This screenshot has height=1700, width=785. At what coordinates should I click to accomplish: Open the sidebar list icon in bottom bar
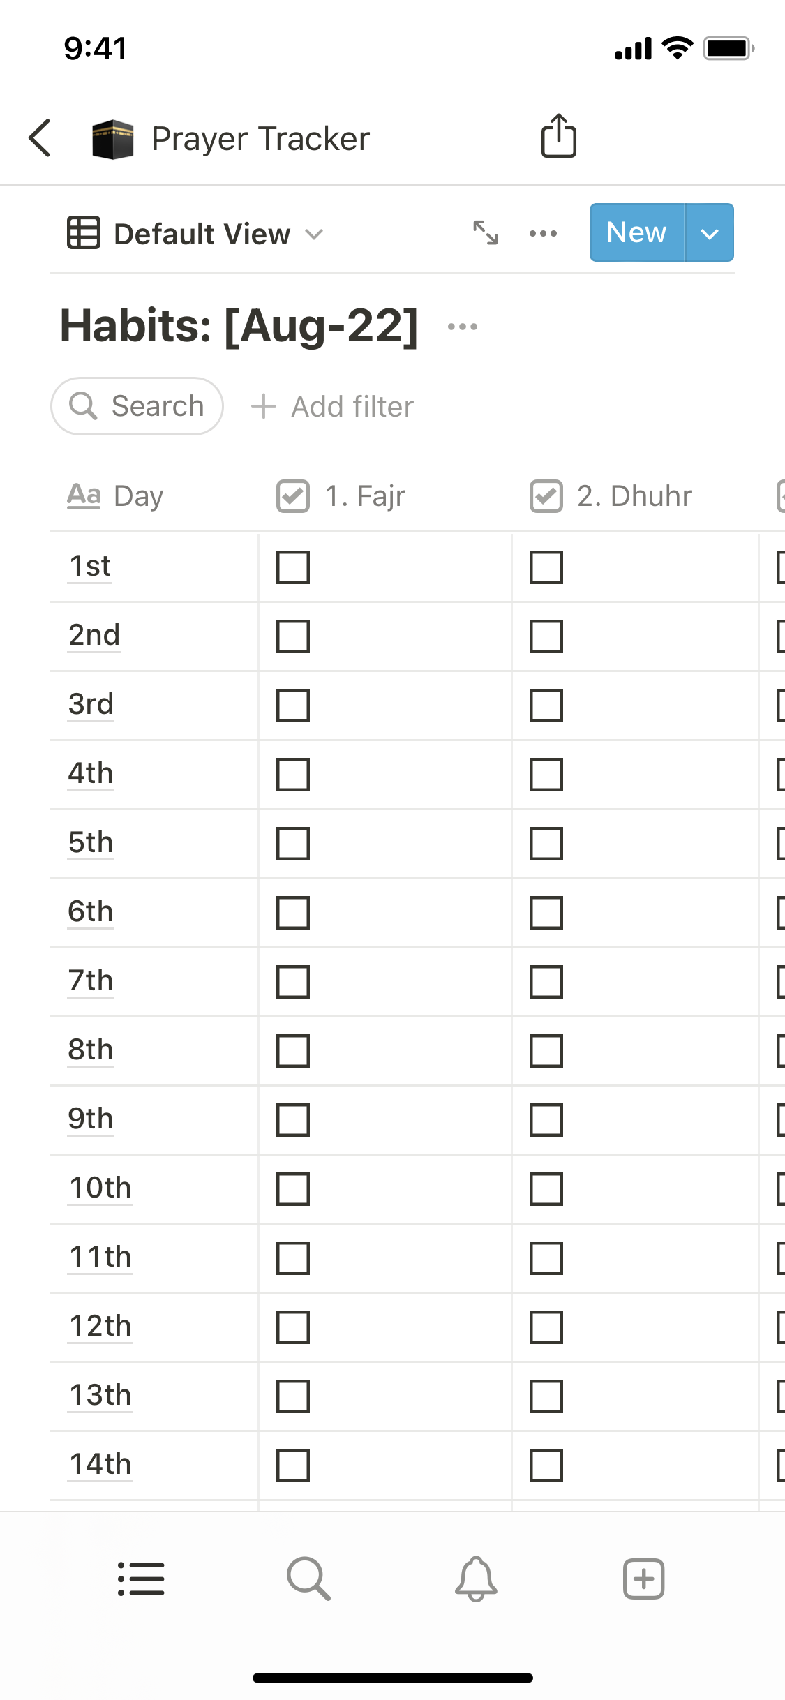[x=141, y=1579]
